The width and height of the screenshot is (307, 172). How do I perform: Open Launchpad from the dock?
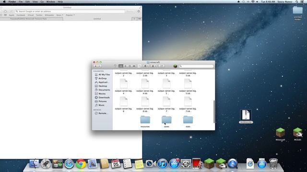coord(46,163)
